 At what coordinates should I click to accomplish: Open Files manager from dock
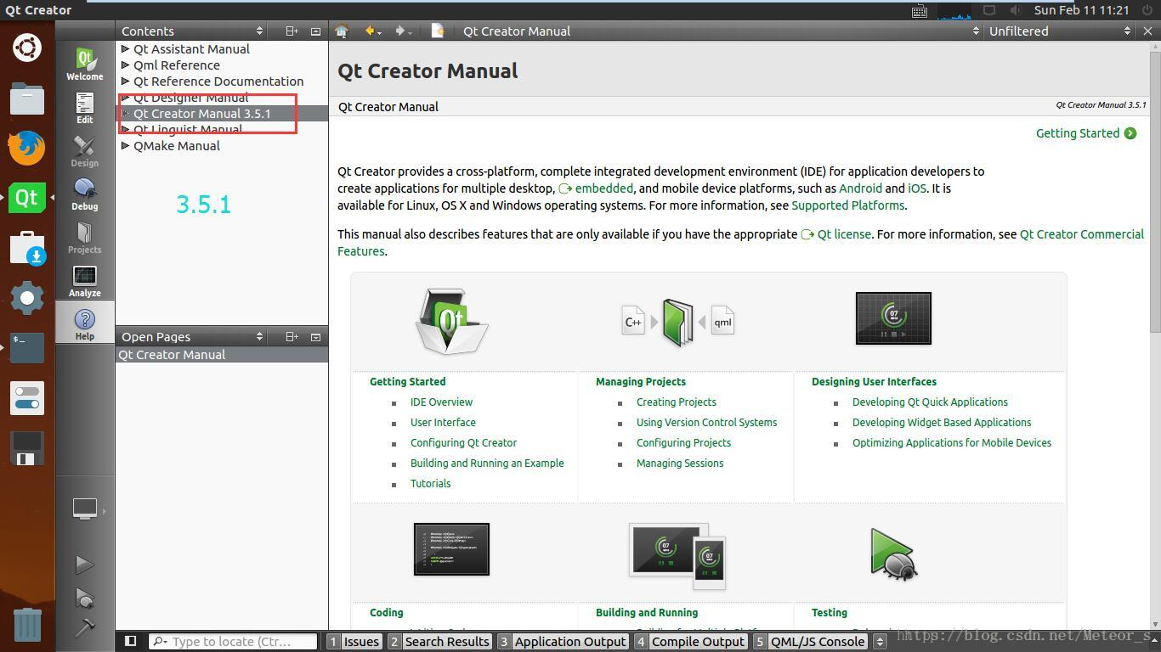point(27,98)
